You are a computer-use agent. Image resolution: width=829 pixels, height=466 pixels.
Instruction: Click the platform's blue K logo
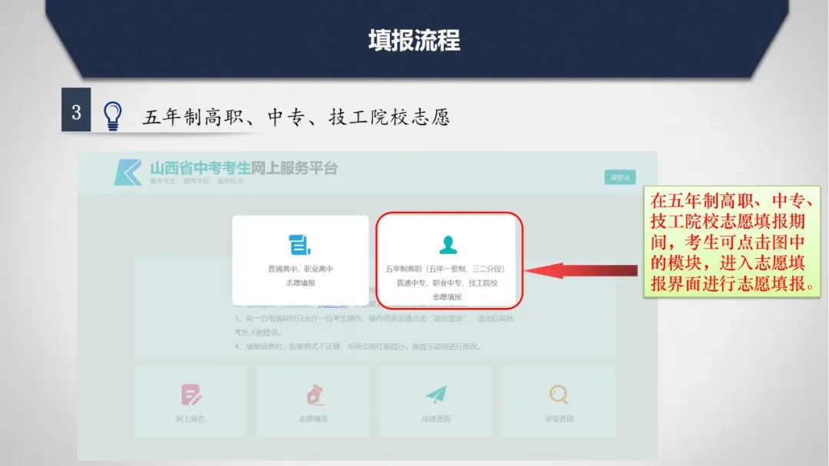coord(127,172)
